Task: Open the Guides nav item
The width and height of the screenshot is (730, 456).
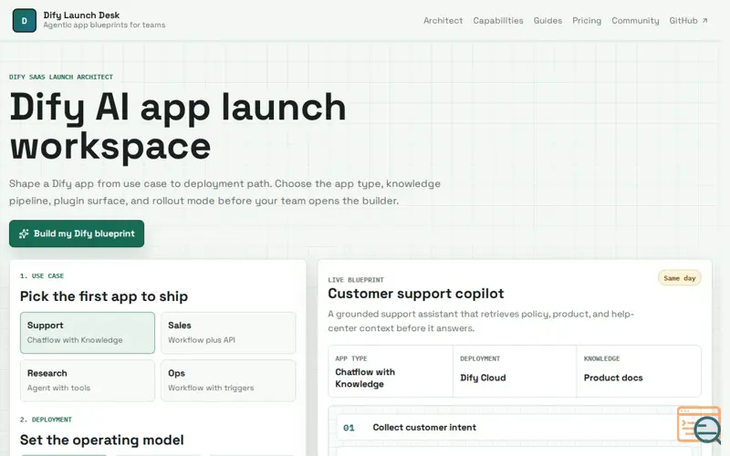Action: pos(547,20)
